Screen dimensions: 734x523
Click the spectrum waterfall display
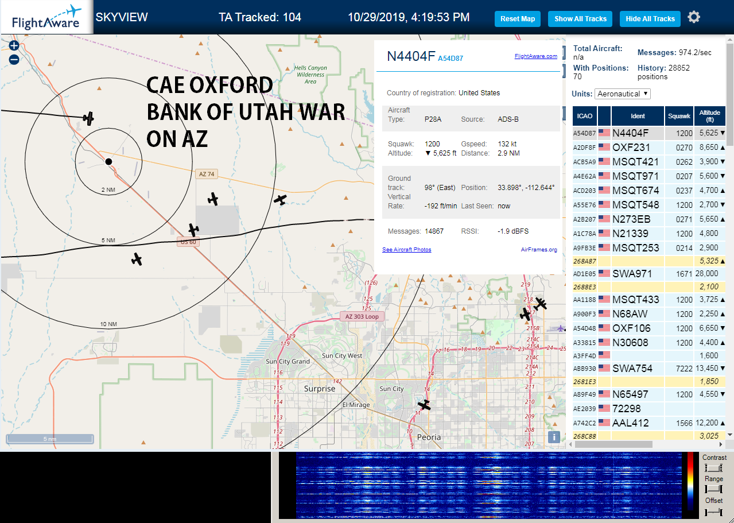coord(488,485)
